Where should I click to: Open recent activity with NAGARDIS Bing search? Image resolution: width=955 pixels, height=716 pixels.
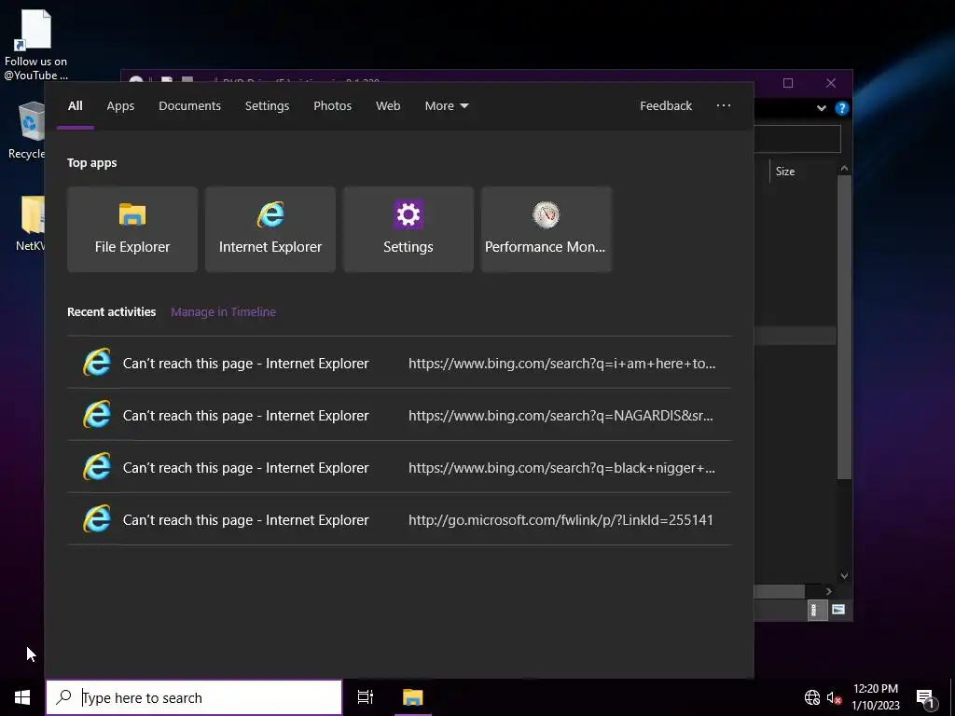pos(399,415)
